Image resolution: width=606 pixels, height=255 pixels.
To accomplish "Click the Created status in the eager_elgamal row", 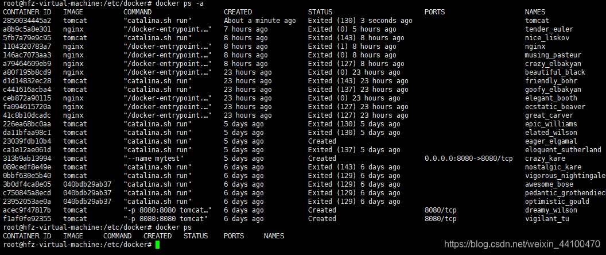I will tap(322, 141).
